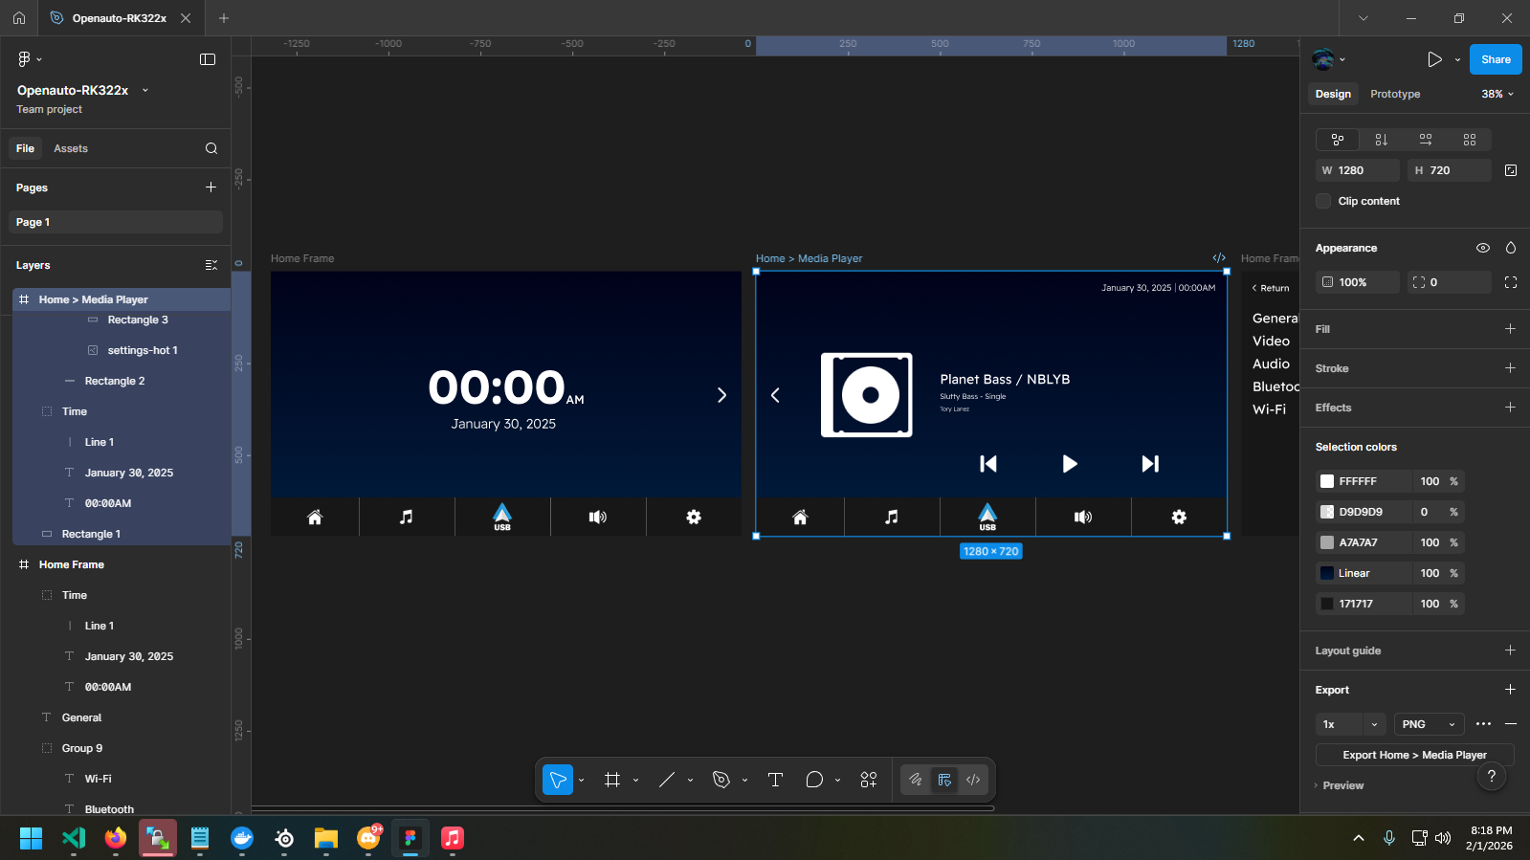The image size is (1530, 860).
Task: Open the 38% zoom dropdown
Action: (x=1497, y=94)
